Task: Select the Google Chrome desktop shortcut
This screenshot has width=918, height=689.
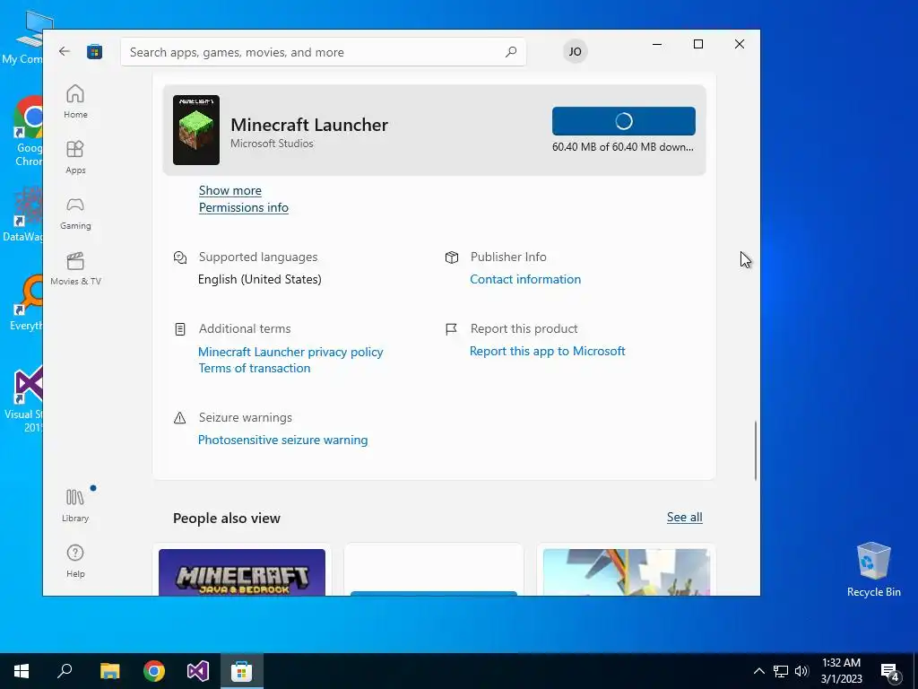Action: coord(26,131)
